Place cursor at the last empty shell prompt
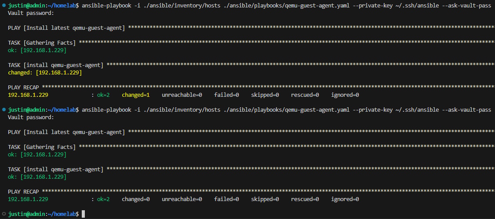Image resolution: width=495 pixels, height=219 pixels. point(83,214)
